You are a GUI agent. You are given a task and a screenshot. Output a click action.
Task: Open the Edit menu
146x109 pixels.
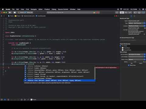pyautogui.click(x=18, y=9)
